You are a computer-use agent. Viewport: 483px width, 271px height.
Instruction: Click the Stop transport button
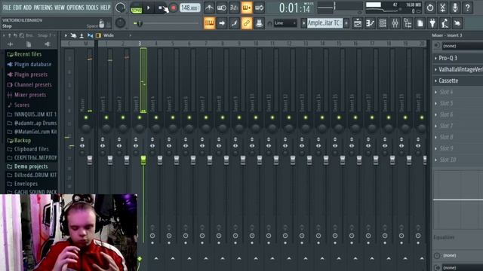160,8
